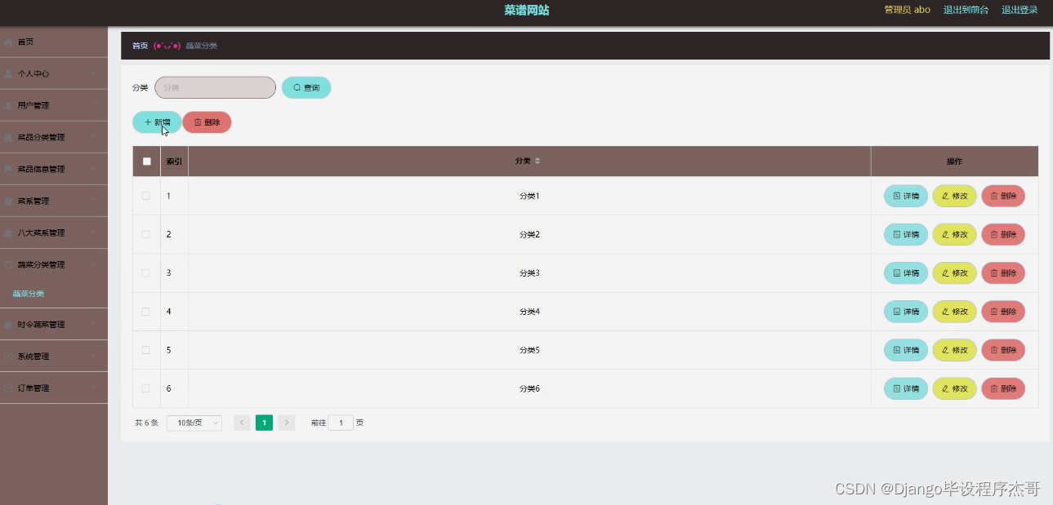Open 详情 for row 分类4
The height and width of the screenshot is (505, 1053).
(x=906, y=312)
